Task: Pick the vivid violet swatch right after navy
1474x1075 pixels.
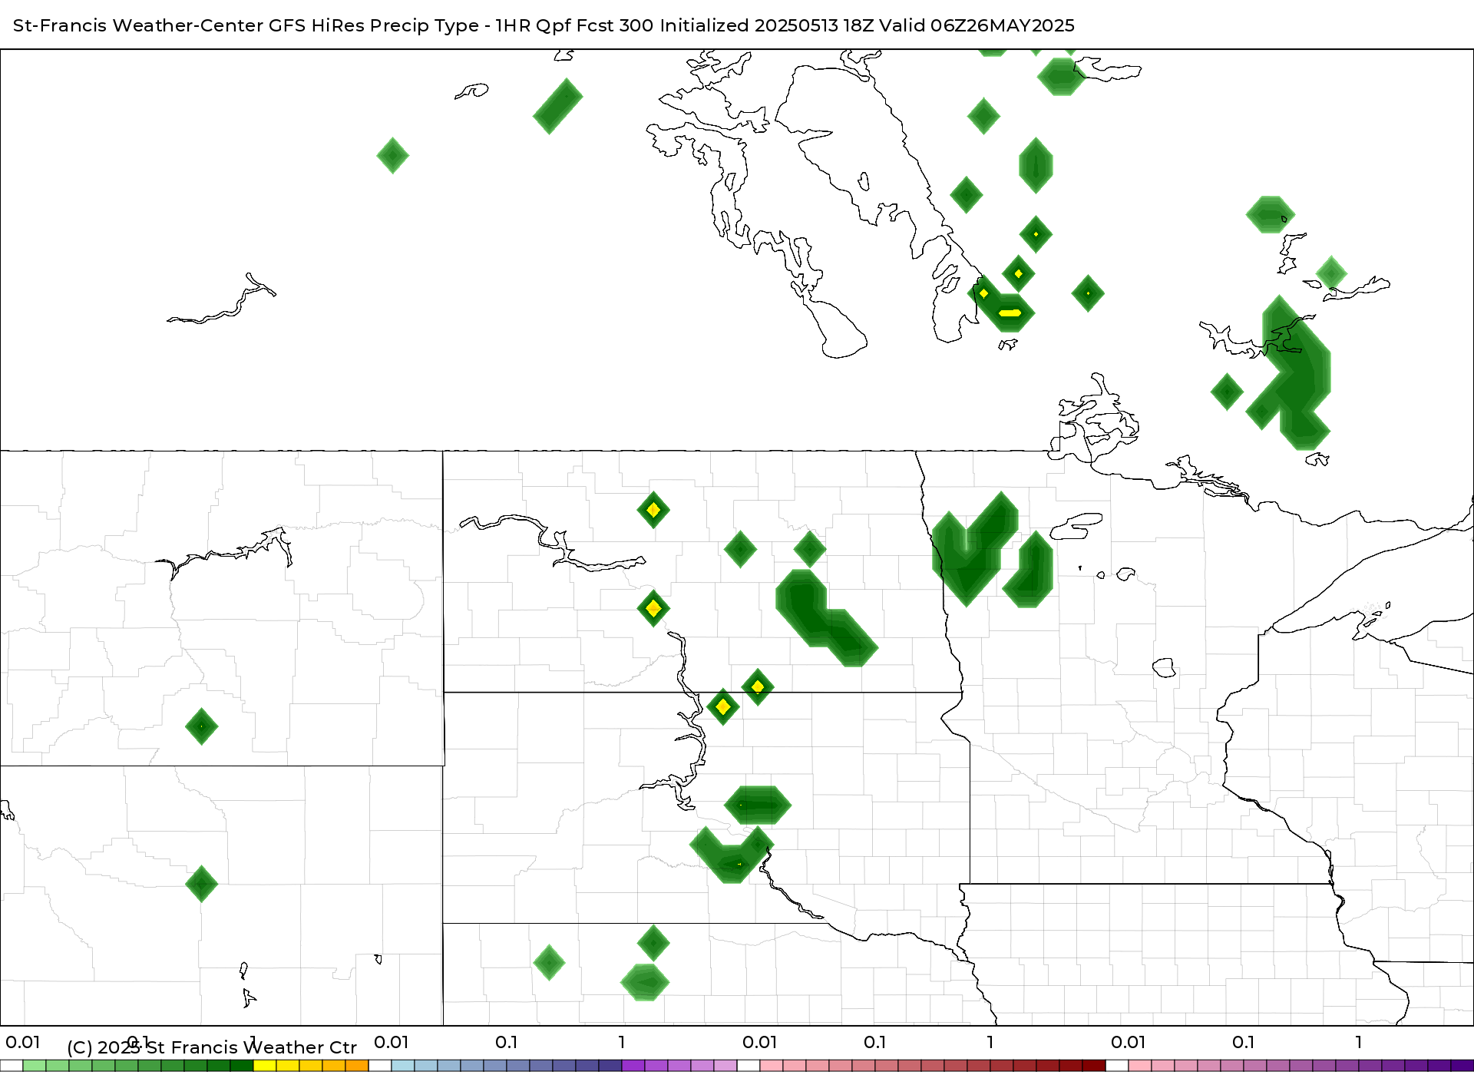Action: point(633,1066)
